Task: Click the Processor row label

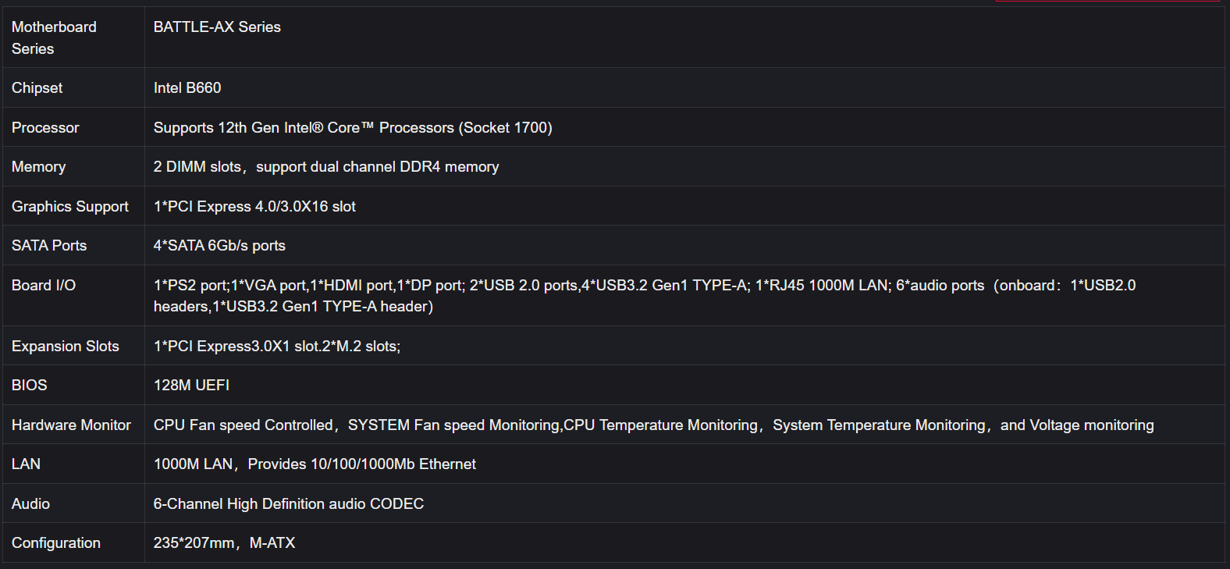Action: (x=45, y=128)
